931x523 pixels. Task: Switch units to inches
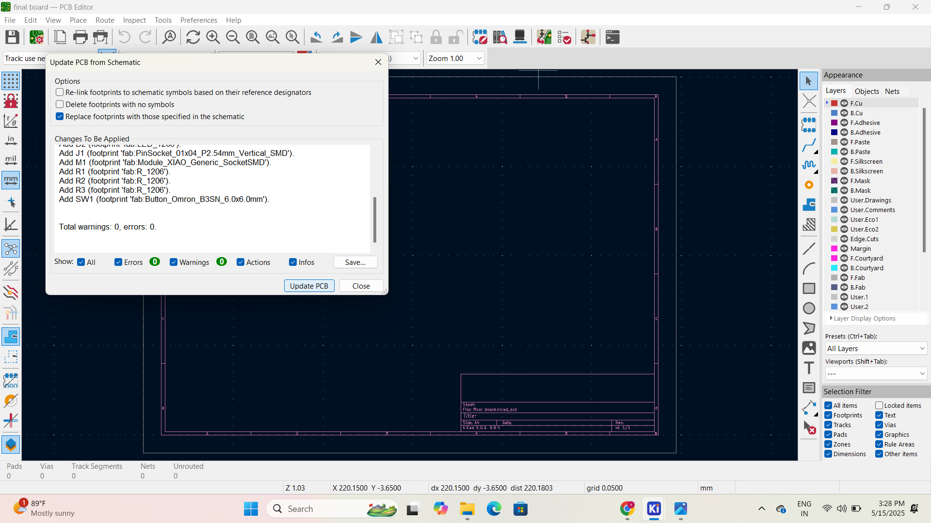11,140
